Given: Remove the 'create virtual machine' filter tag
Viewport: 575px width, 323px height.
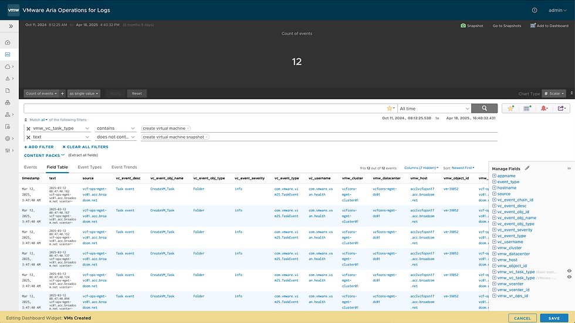Looking at the screenshot, I should pos(188,129).
